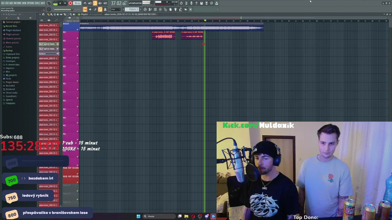Open the Packs browser folder
The width and height of the screenshot is (392, 220).
pyautogui.click(x=8, y=79)
